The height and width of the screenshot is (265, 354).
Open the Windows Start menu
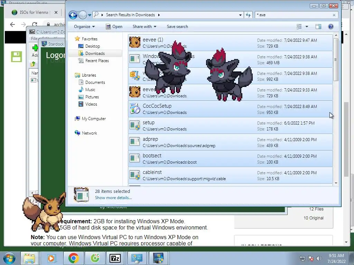(x=9, y=258)
